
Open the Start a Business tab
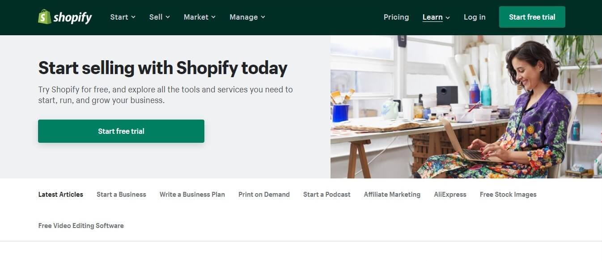point(121,195)
